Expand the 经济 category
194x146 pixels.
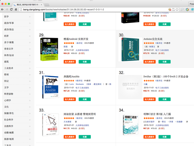[x=30, y=36]
